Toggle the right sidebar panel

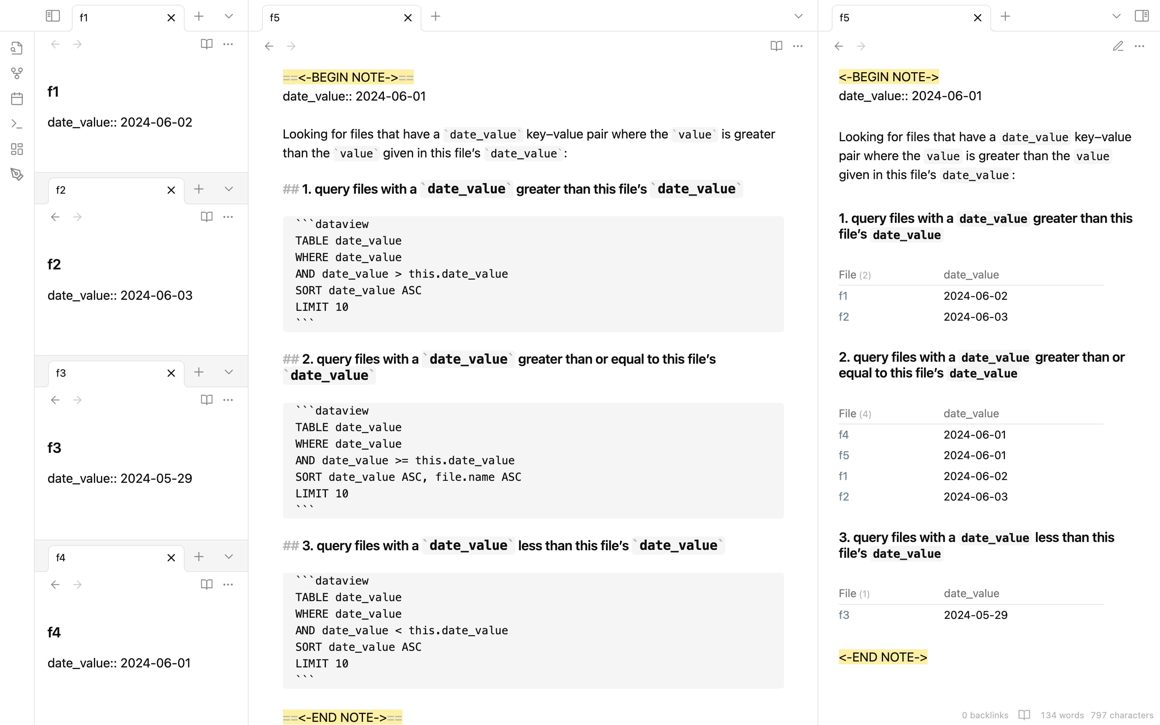point(1141,16)
